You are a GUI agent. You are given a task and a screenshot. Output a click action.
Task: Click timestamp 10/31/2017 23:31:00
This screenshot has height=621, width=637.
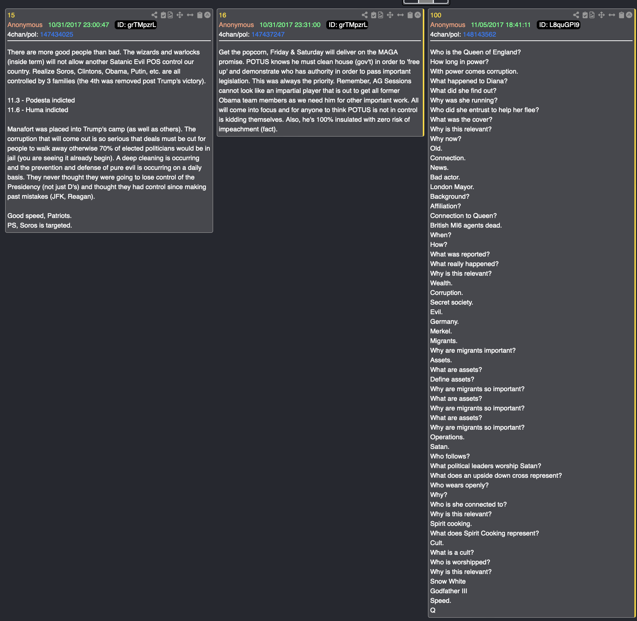click(x=290, y=25)
